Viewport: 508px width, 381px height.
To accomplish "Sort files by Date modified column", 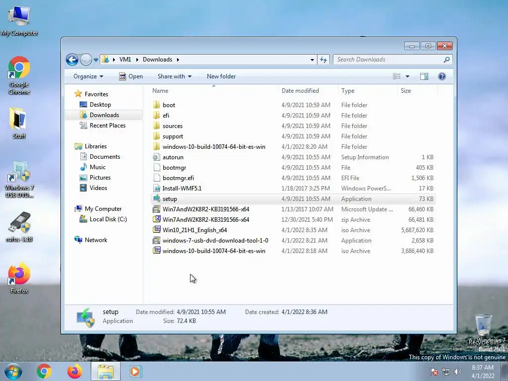I will click(308, 91).
